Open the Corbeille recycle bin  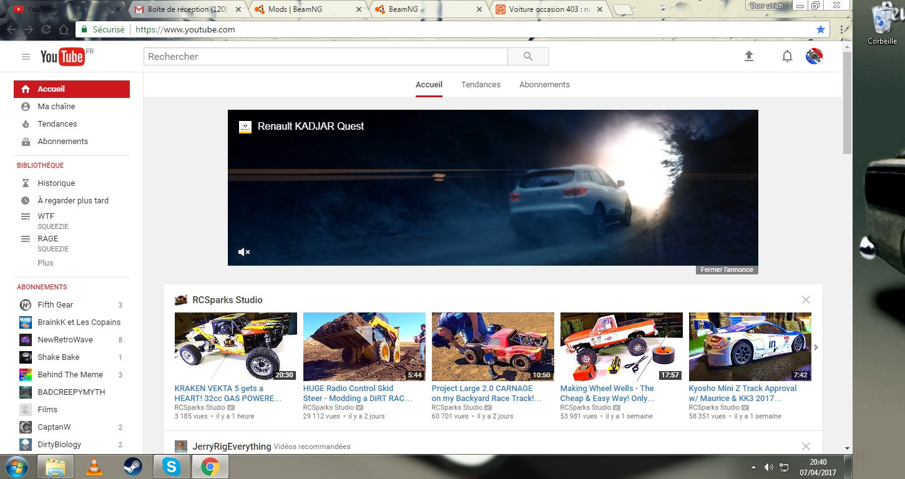(883, 25)
